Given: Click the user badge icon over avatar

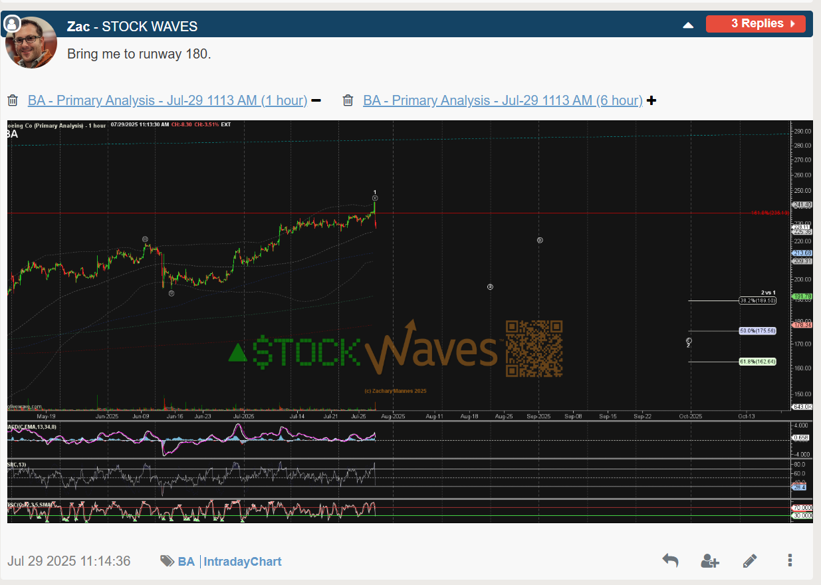Looking at the screenshot, I should coord(13,25).
